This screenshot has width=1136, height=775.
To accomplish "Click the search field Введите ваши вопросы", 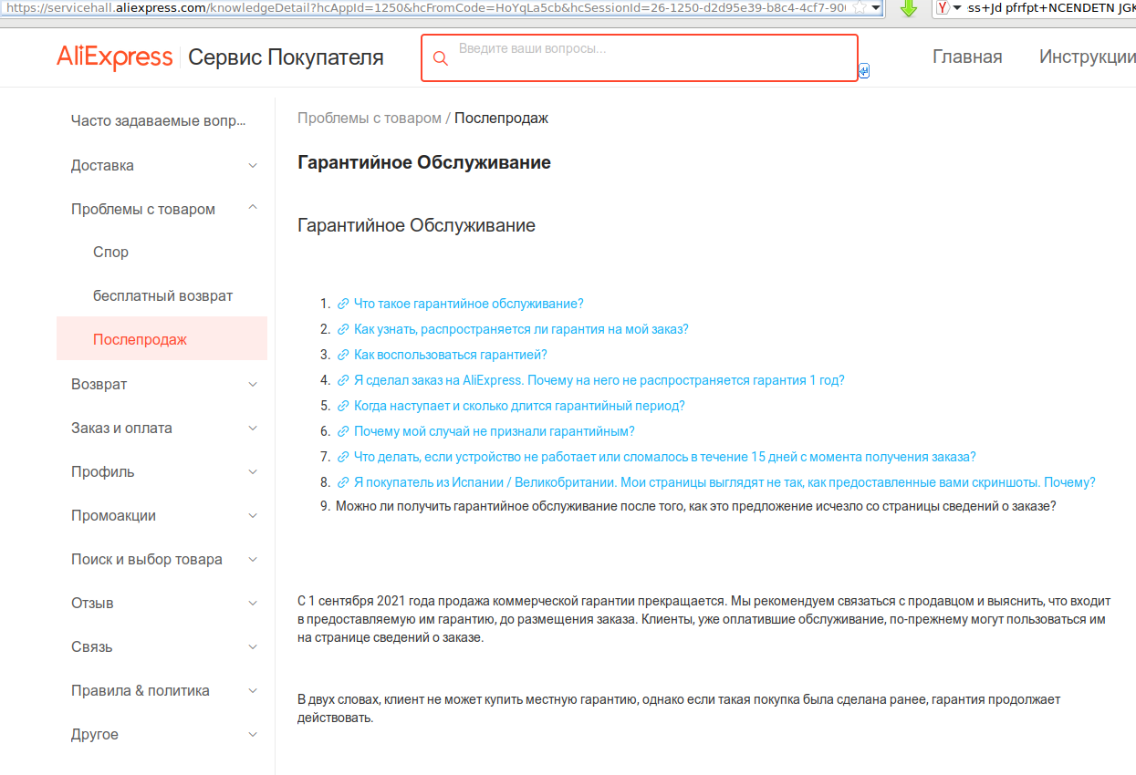I will pos(640,57).
